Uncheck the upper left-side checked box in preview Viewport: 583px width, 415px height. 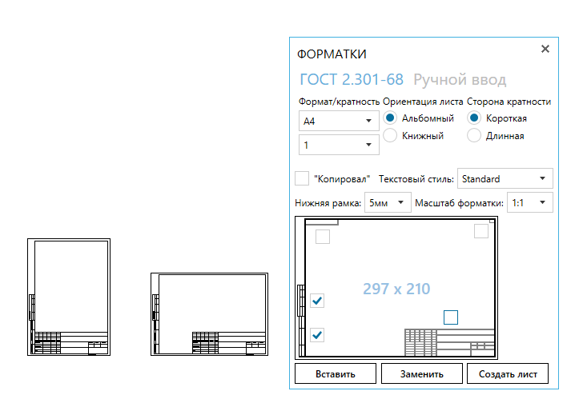click(317, 301)
